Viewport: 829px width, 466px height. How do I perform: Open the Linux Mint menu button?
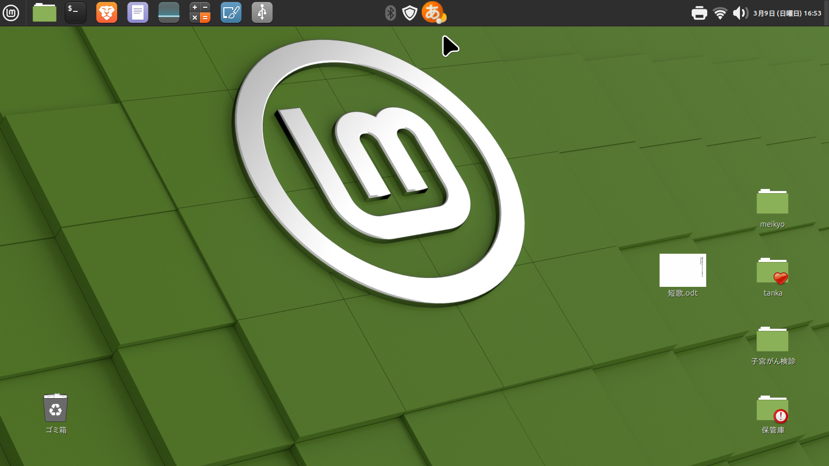pos(11,13)
